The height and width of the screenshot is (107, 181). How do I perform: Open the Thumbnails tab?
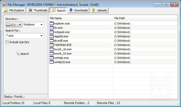click(38, 10)
